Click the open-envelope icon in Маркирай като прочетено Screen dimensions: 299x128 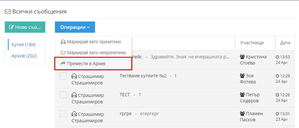point(63,42)
